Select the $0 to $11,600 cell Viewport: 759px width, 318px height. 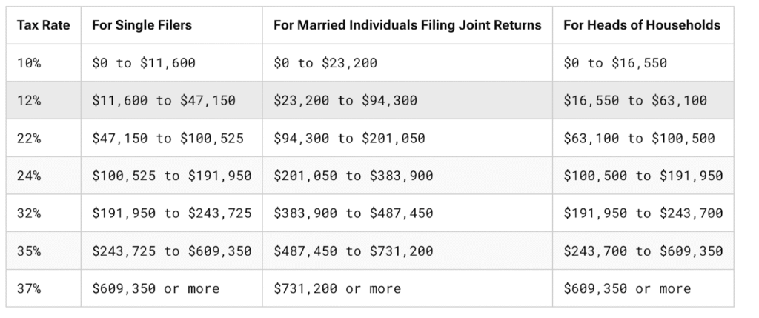coord(144,63)
